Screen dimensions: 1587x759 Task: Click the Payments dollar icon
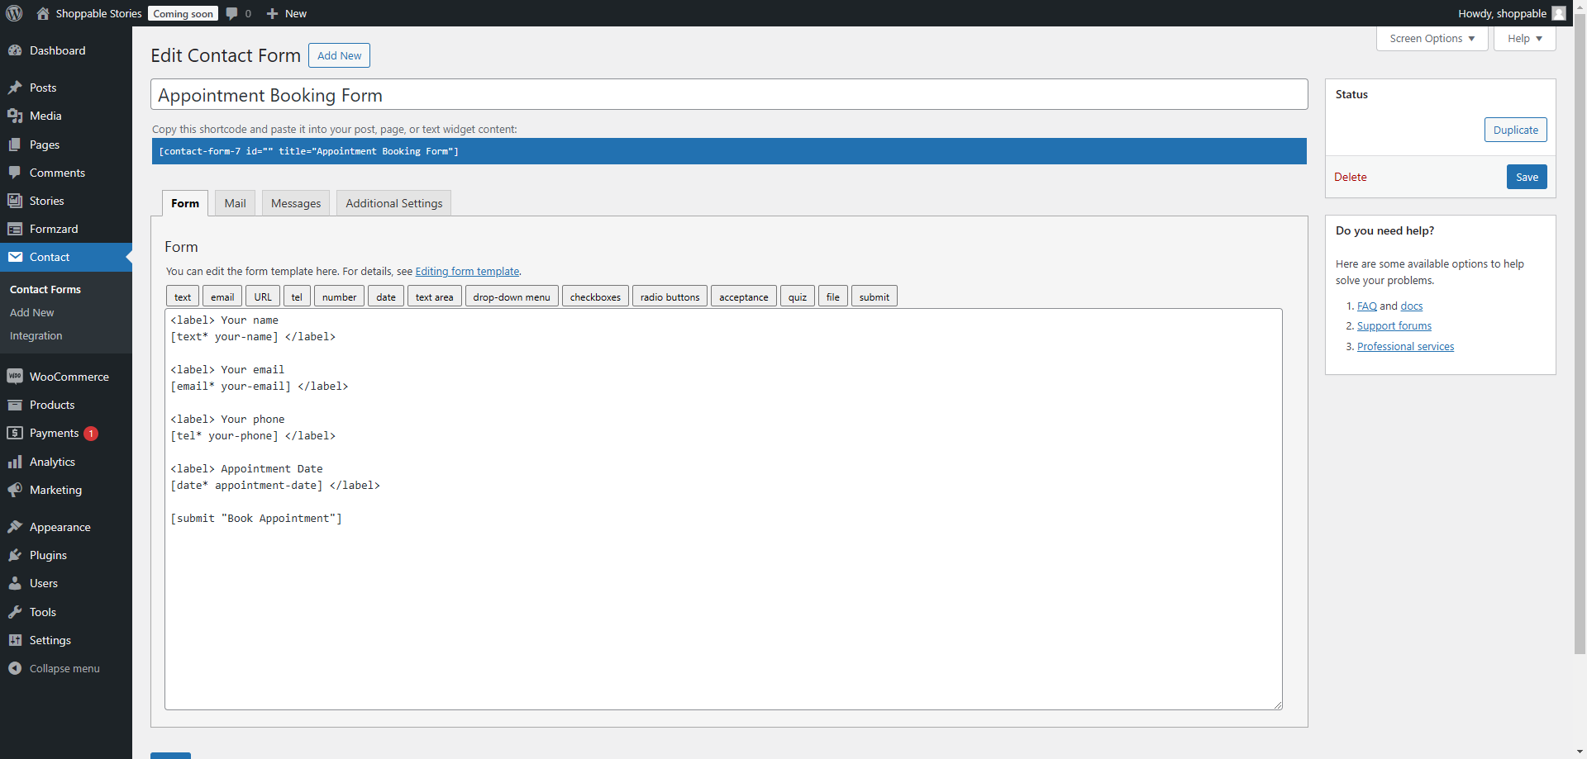point(15,433)
